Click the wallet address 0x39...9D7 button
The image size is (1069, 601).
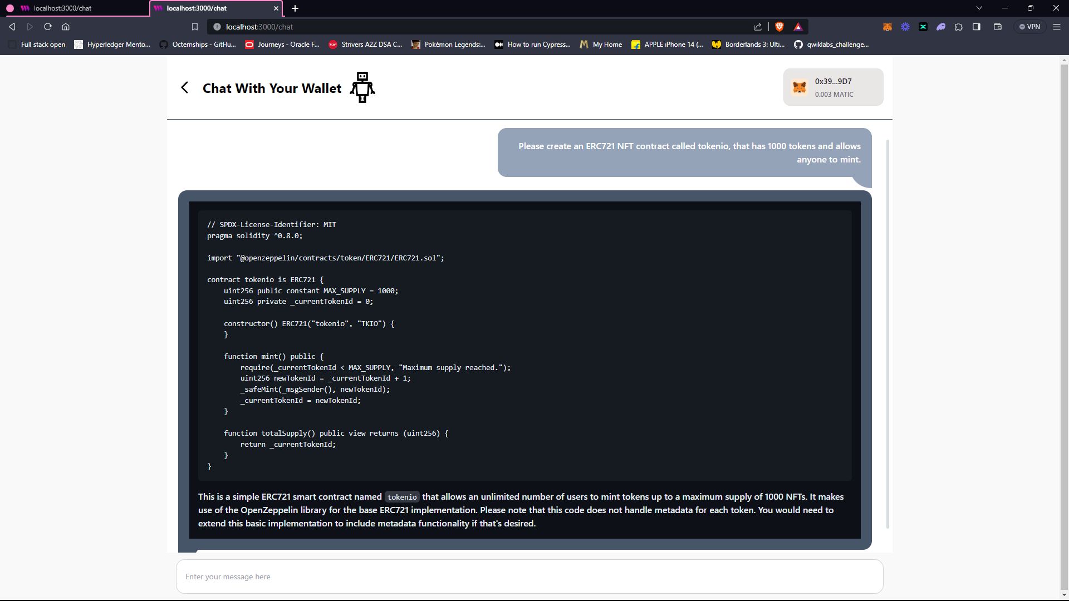pyautogui.click(x=835, y=87)
